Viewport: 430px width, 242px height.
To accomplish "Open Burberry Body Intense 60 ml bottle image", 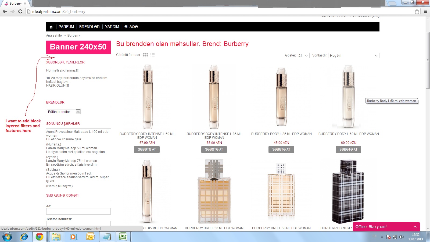I will [x=148, y=97].
